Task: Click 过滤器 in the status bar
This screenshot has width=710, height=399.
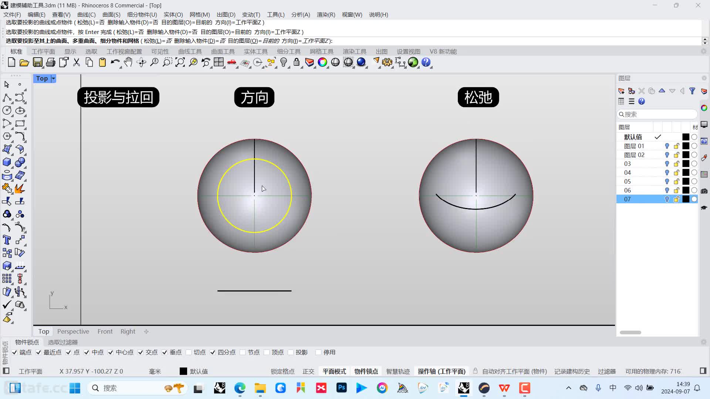Action: (x=607, y=371)
